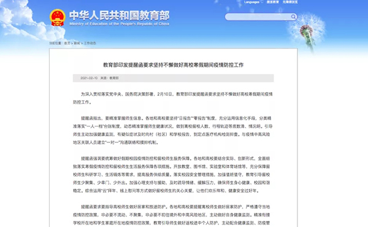Click the publish date 2021-02-10
The image size is (368, 227).
[x=89, y=78]
